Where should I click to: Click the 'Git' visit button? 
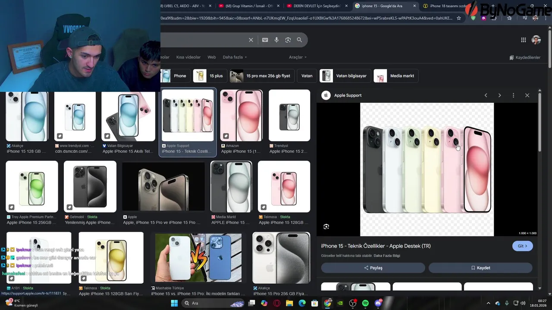coord(523,246)
